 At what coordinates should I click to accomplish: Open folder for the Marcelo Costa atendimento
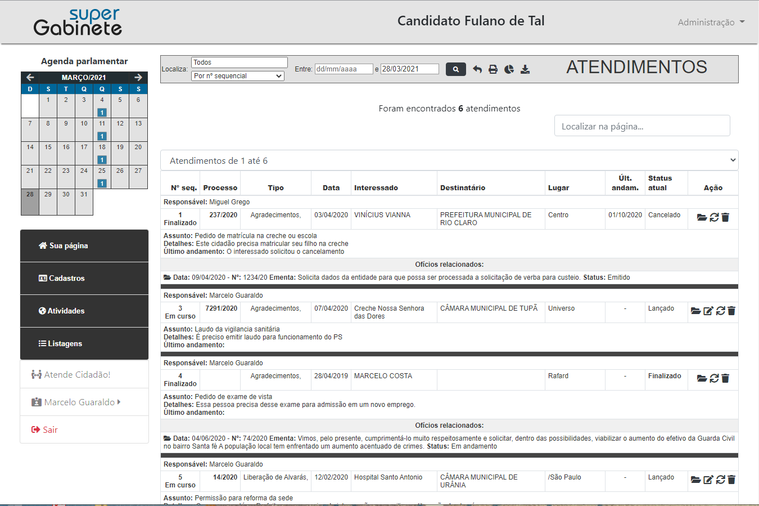coord(702,378)
